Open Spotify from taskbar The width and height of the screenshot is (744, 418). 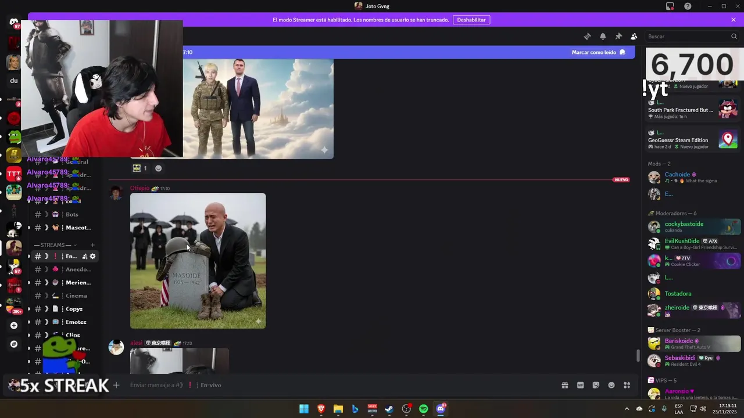coord(424,409)
